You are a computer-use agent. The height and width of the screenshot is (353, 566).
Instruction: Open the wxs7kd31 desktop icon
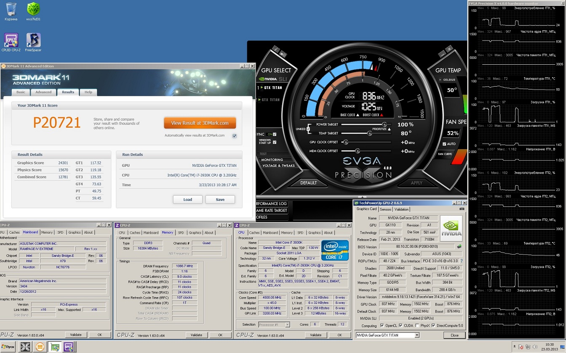click(33, 11)
